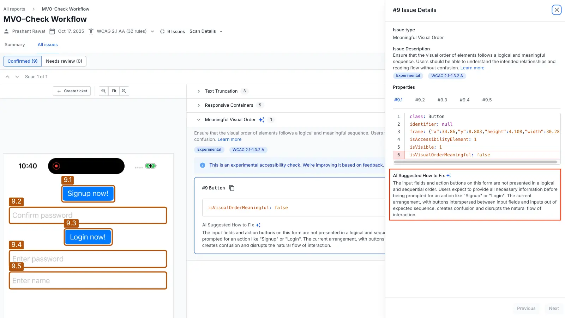Open the Scan Details dropdown
This screenshot has height=318, width=565.
coord(221,31)
